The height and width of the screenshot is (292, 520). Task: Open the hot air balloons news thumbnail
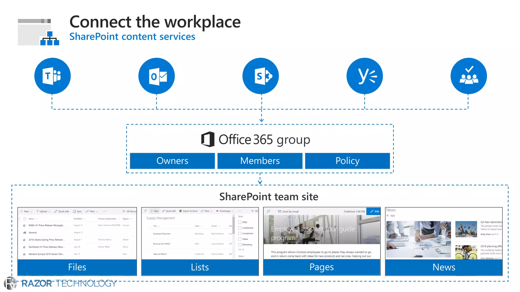tap(466, 229)
